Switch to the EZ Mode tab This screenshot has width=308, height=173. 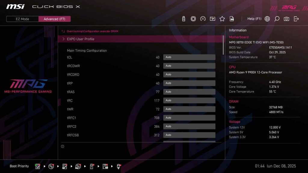point(22,19)
